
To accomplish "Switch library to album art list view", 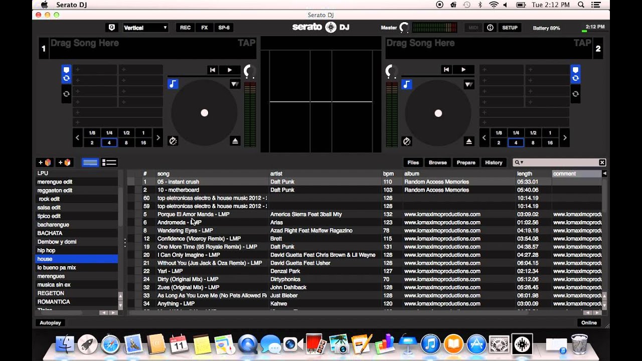I will click(109, 162).
